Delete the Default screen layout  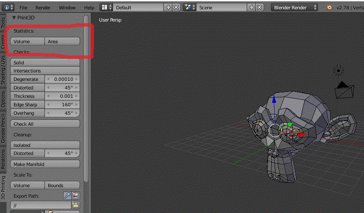(176, 8)
